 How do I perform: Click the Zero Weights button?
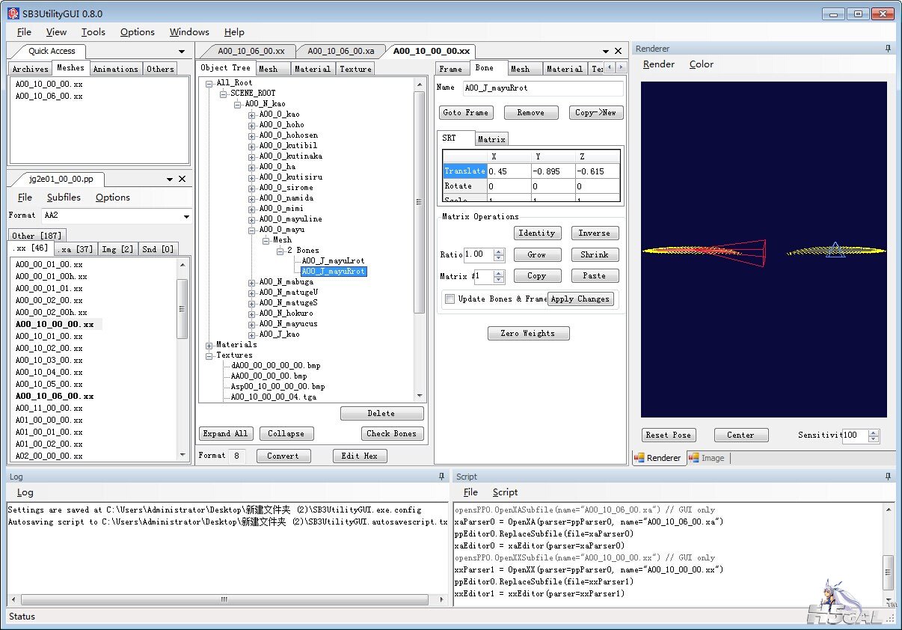(x=529, y=333)
